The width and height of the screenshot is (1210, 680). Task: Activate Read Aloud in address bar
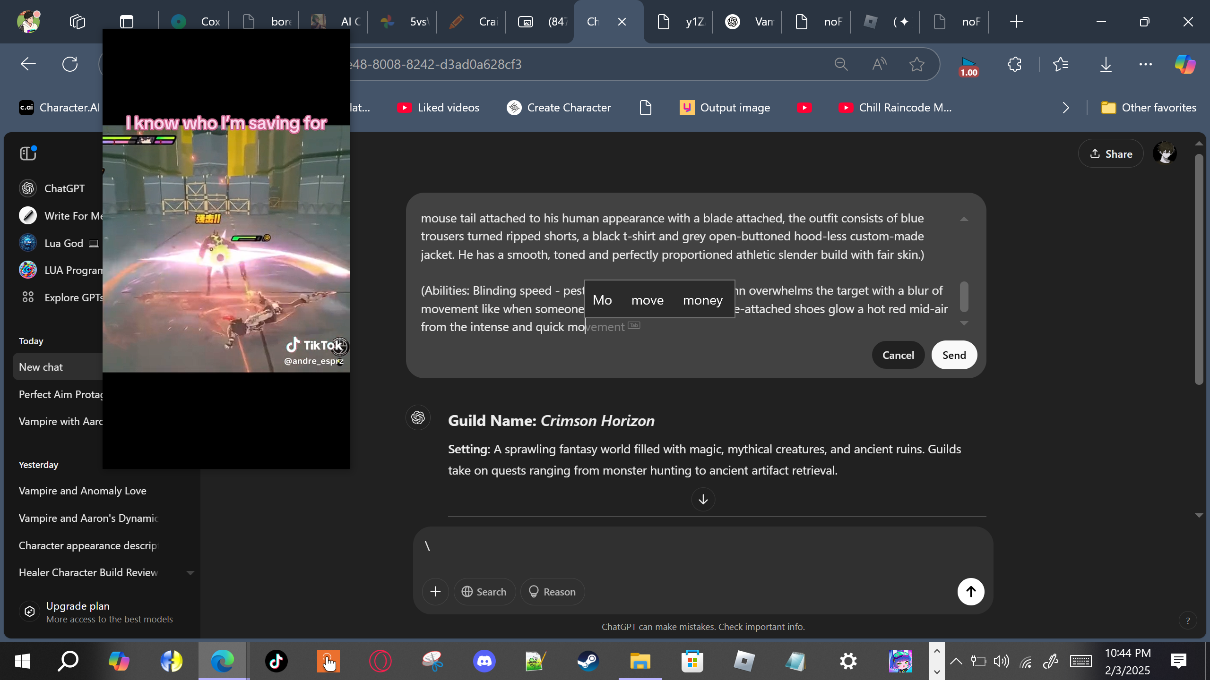(x=879, y=64)
